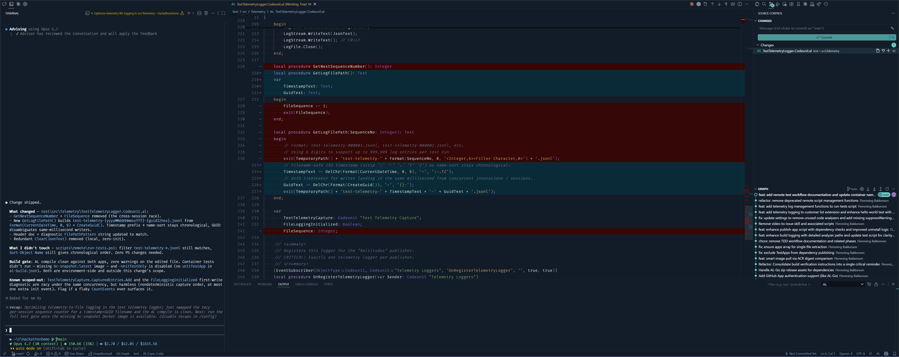The height and width of the screenshot is (357, 899).
Task: Click 'AL Cops: Code' status bar item
Action: tap(153, 354)
